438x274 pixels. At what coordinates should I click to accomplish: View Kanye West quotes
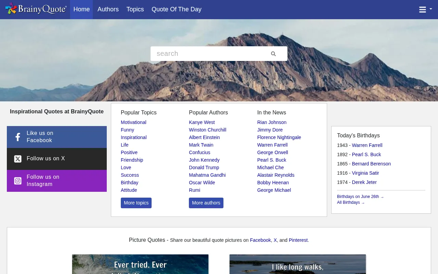(x=202, y=122)
